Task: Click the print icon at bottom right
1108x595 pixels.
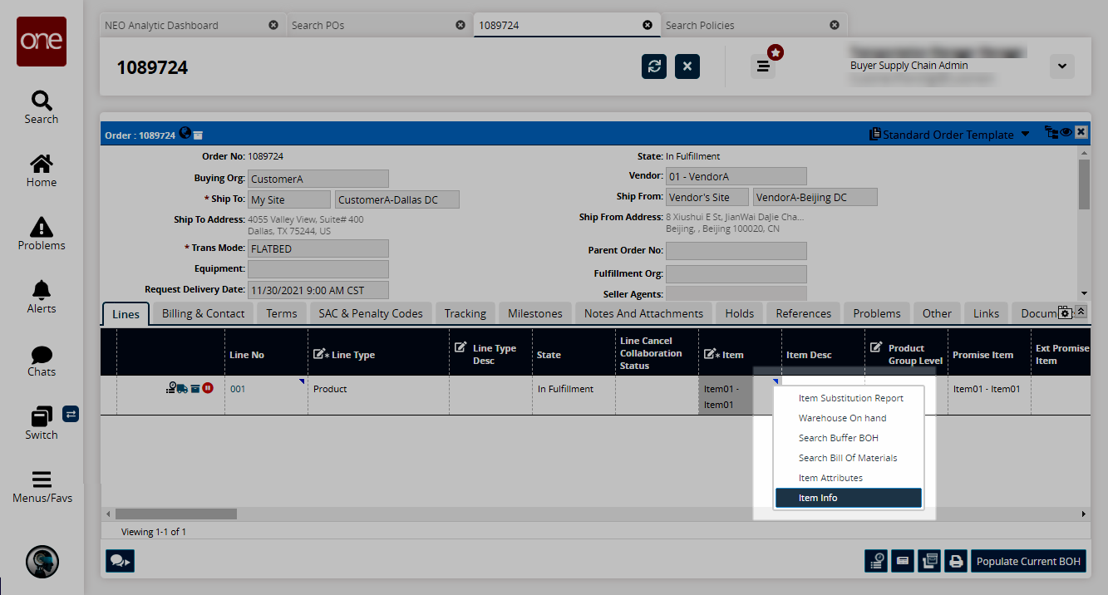Action: point(956,562)
